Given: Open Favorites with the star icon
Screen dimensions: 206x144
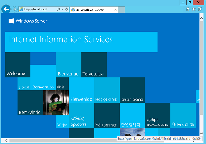Looking at the screenshot, I should click(194, 9).
